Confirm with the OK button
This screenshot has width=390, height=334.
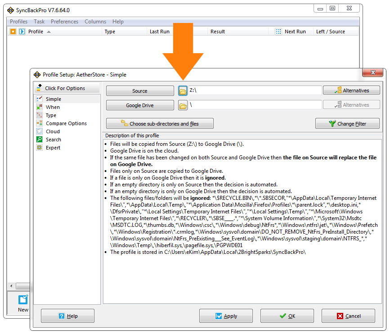coord(287,316)
